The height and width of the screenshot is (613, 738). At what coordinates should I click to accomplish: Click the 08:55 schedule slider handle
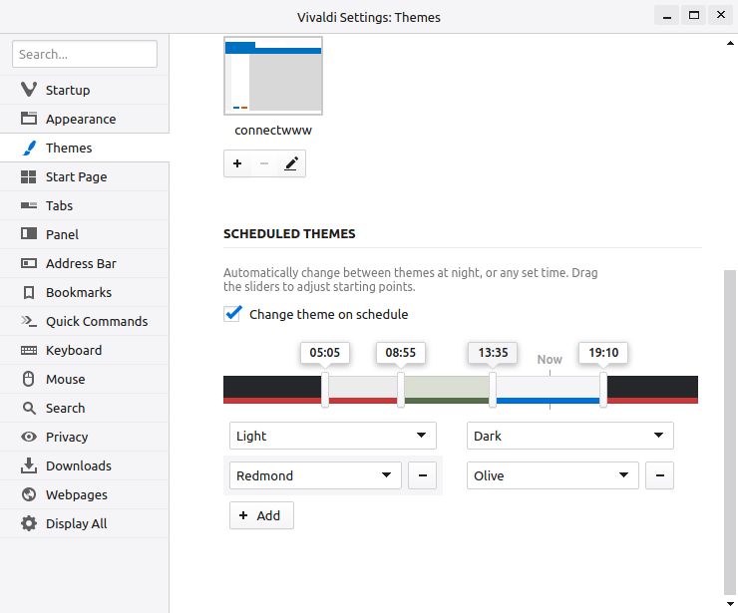(x=401, y=390)
